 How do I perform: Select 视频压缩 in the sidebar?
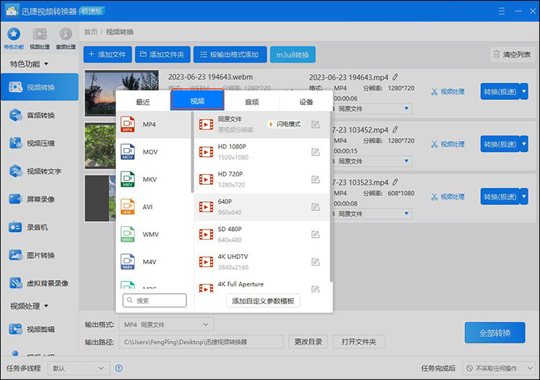[40, 142]
